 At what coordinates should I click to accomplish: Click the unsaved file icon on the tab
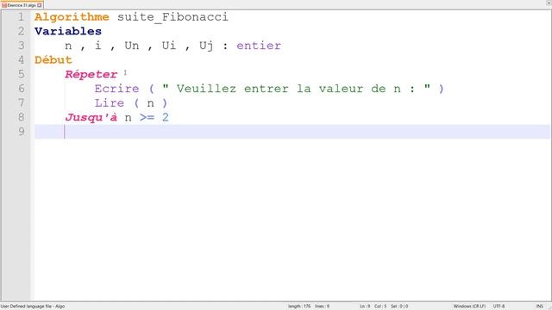point(4,5)
